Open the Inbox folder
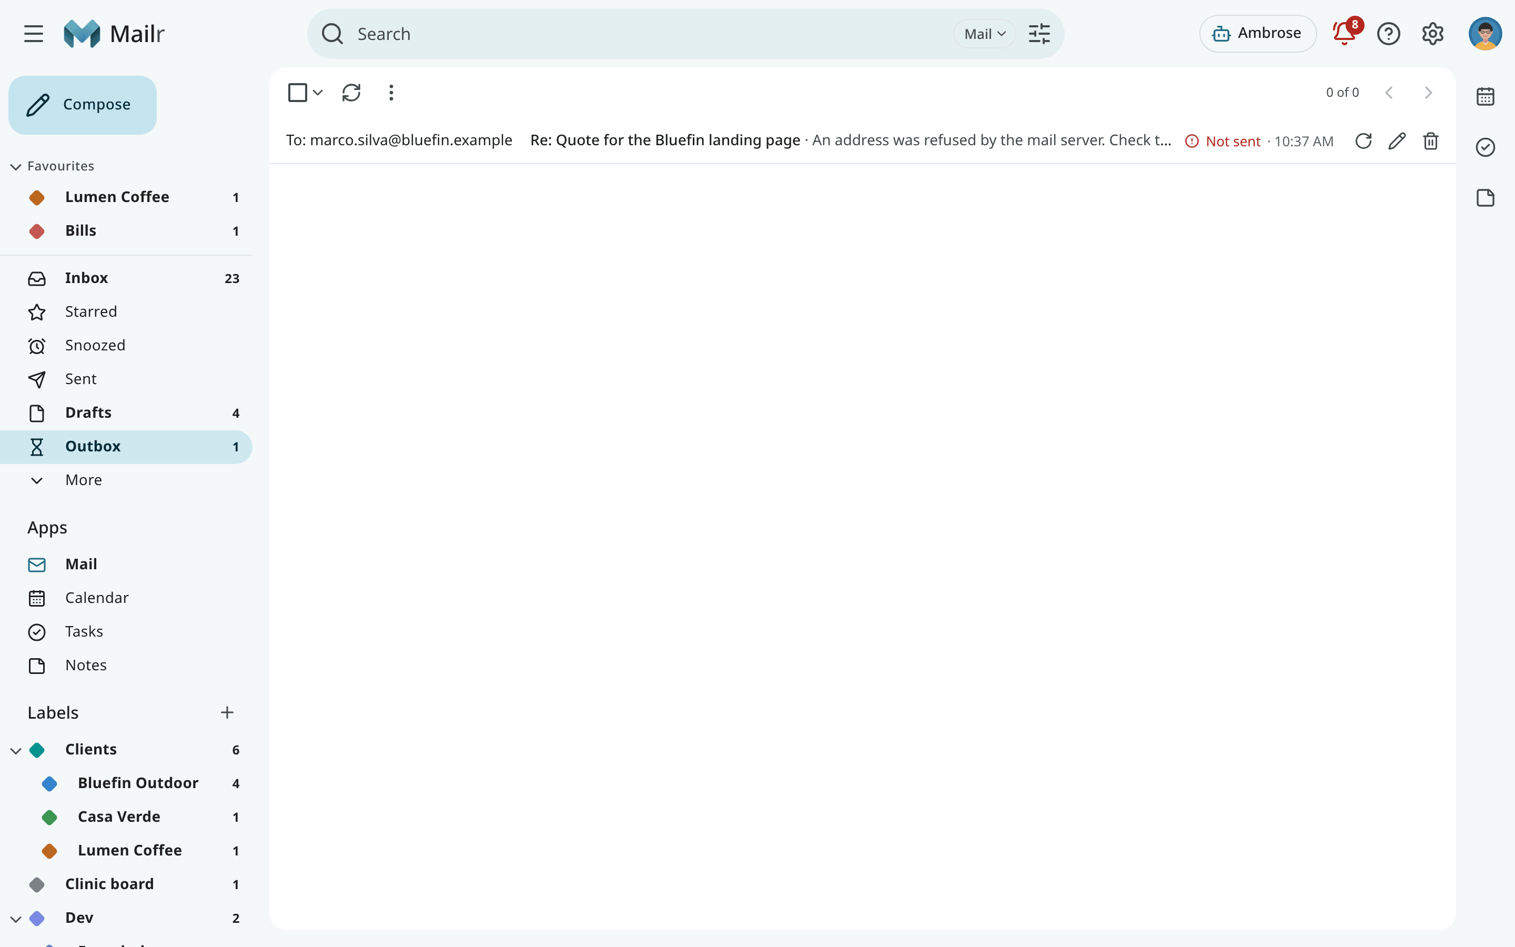The image size is (1515, 947). coord(126,278)
